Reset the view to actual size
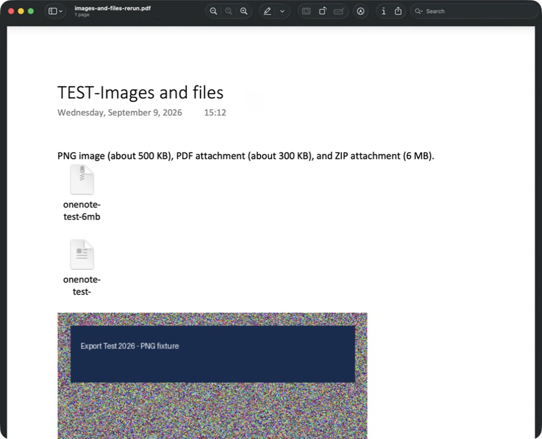Screen dimensions: 542x439 [x=229, y=11]
